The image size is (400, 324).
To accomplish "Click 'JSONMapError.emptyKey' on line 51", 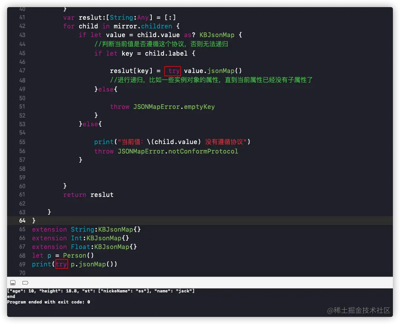I will pos(174,107).
